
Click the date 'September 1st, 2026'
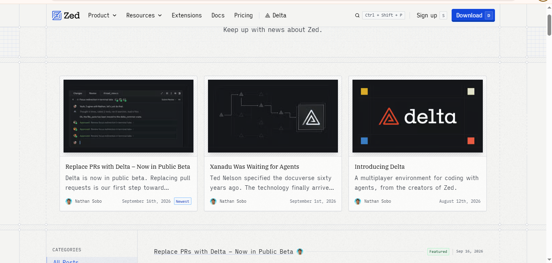pos(313,201)
